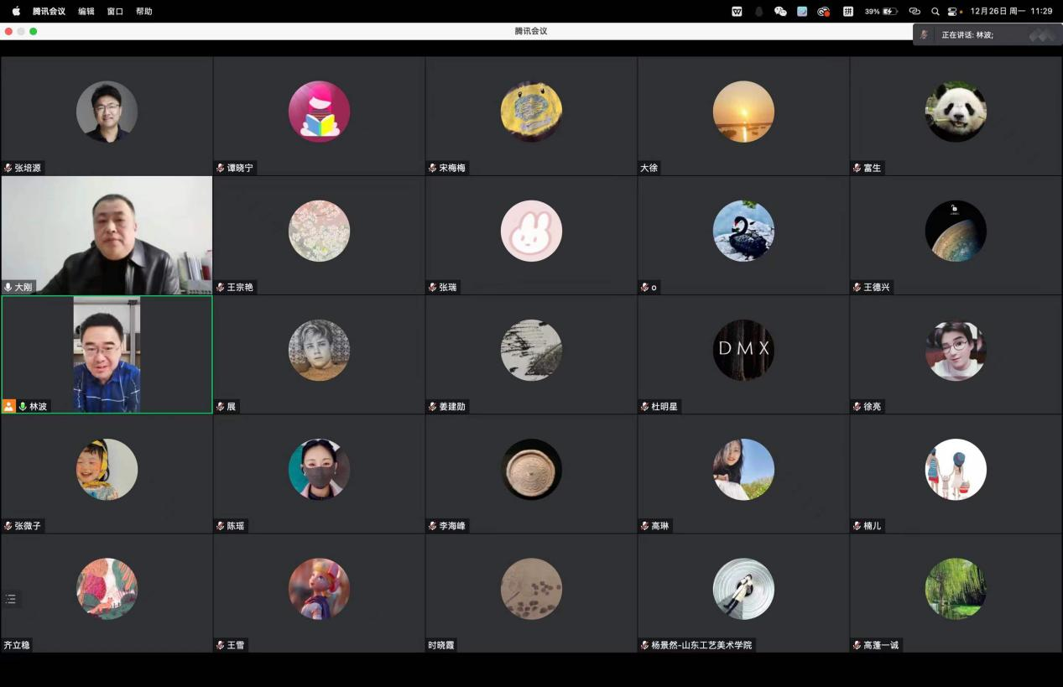Open Spotlight search magnifier icon
Screen dimensions: 1063x687
[x=935, y=12]
